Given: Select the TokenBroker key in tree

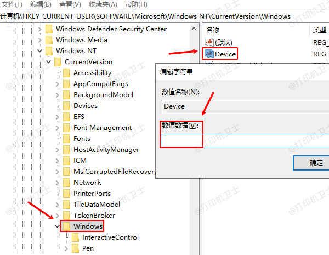Looking at the screenshot, I should (94, 216).
